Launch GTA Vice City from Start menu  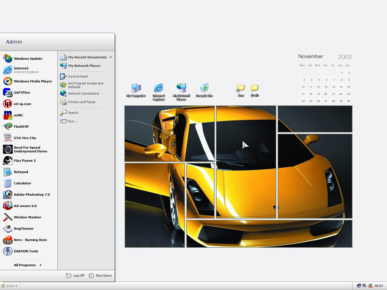point(25,138)
